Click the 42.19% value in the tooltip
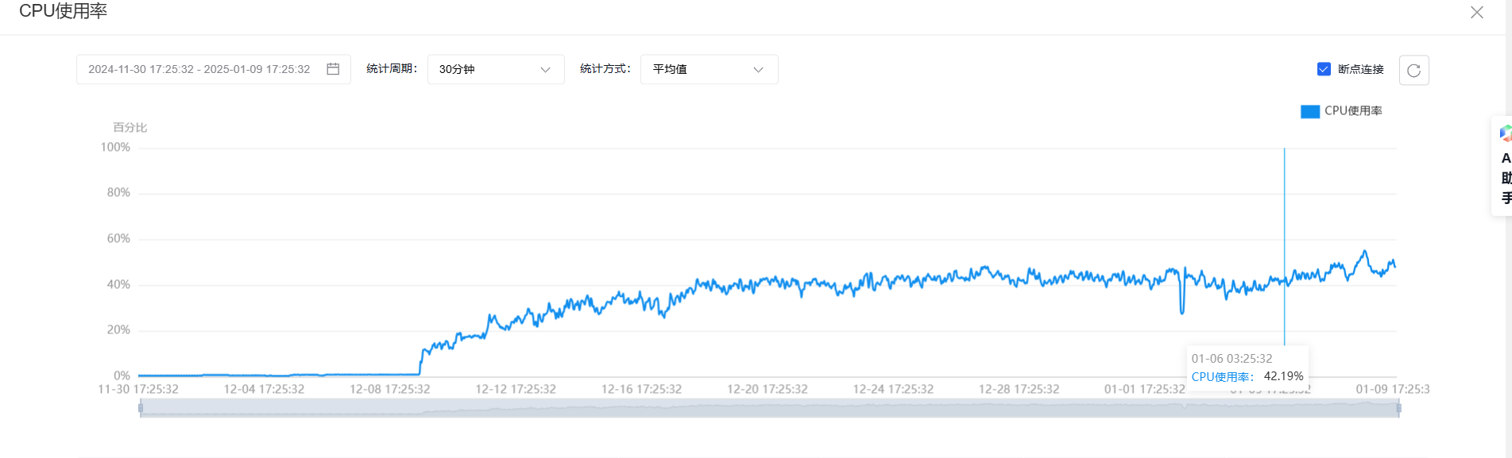The image size is (1512, 458). [1283, 376]
